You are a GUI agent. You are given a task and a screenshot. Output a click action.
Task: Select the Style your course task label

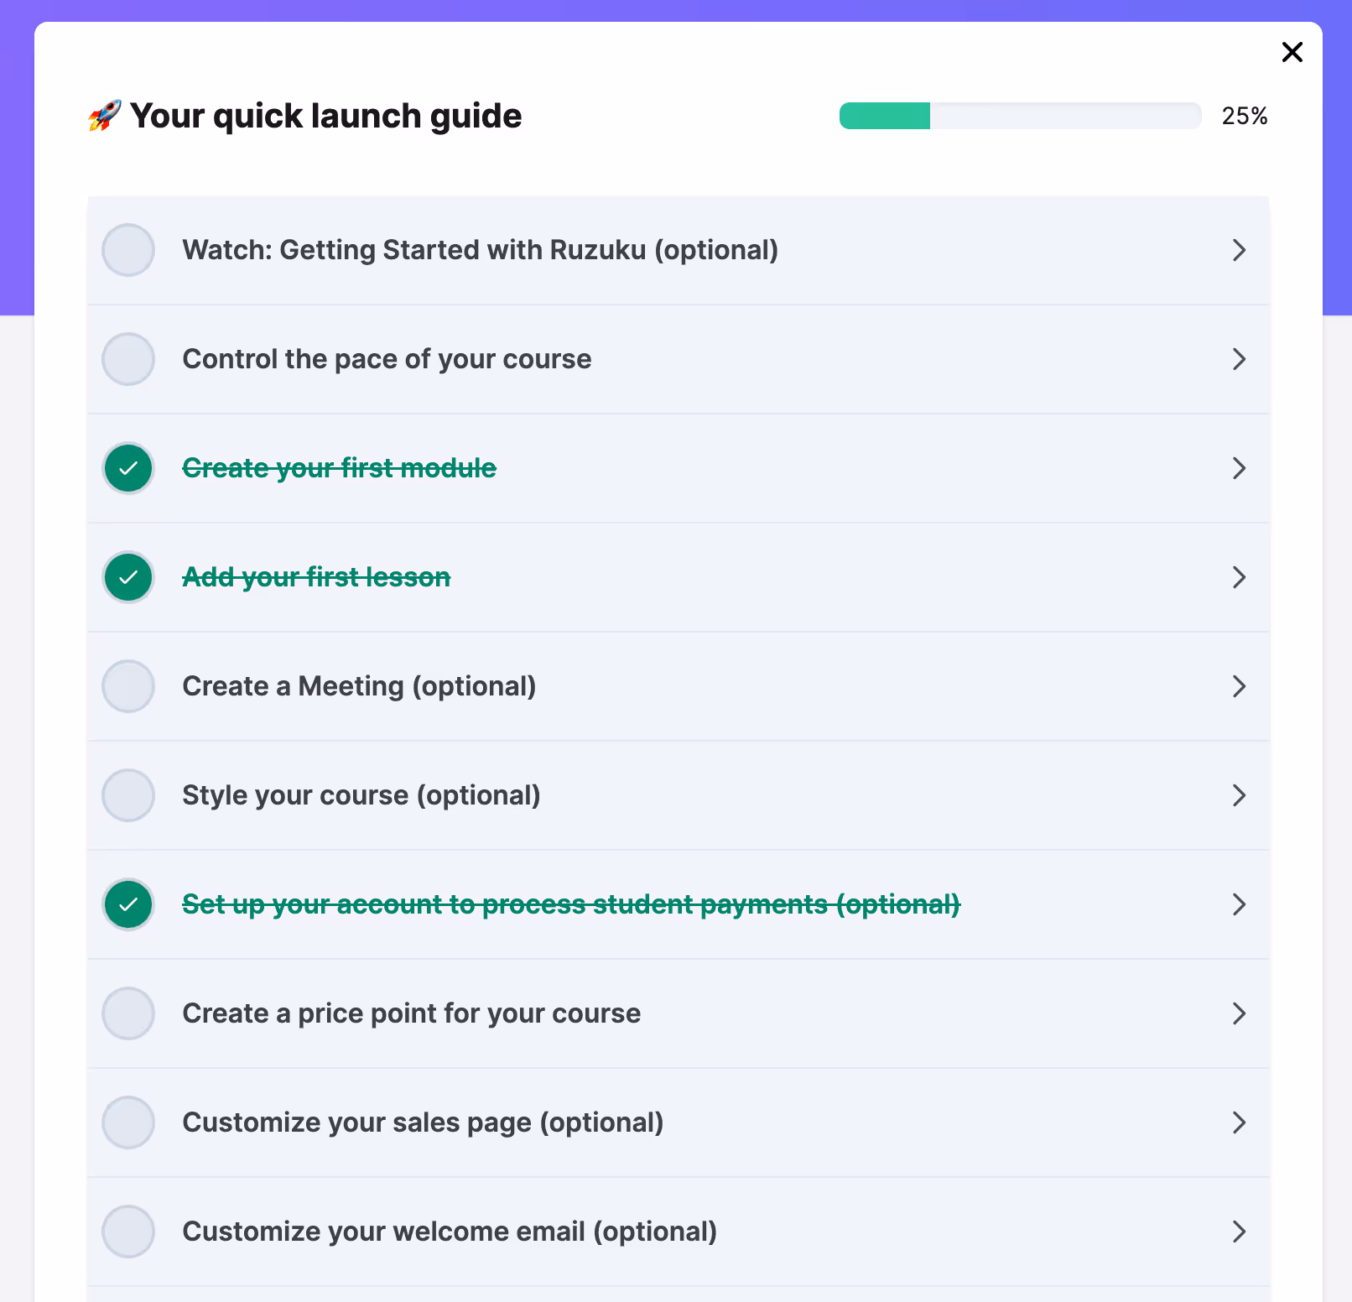click(x=361, y=795)
